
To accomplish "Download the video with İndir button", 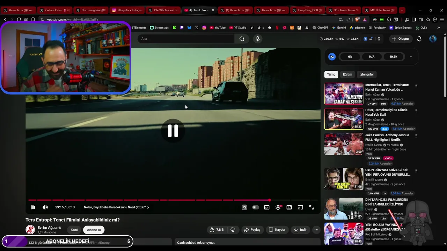I will [x=300, y=230].
